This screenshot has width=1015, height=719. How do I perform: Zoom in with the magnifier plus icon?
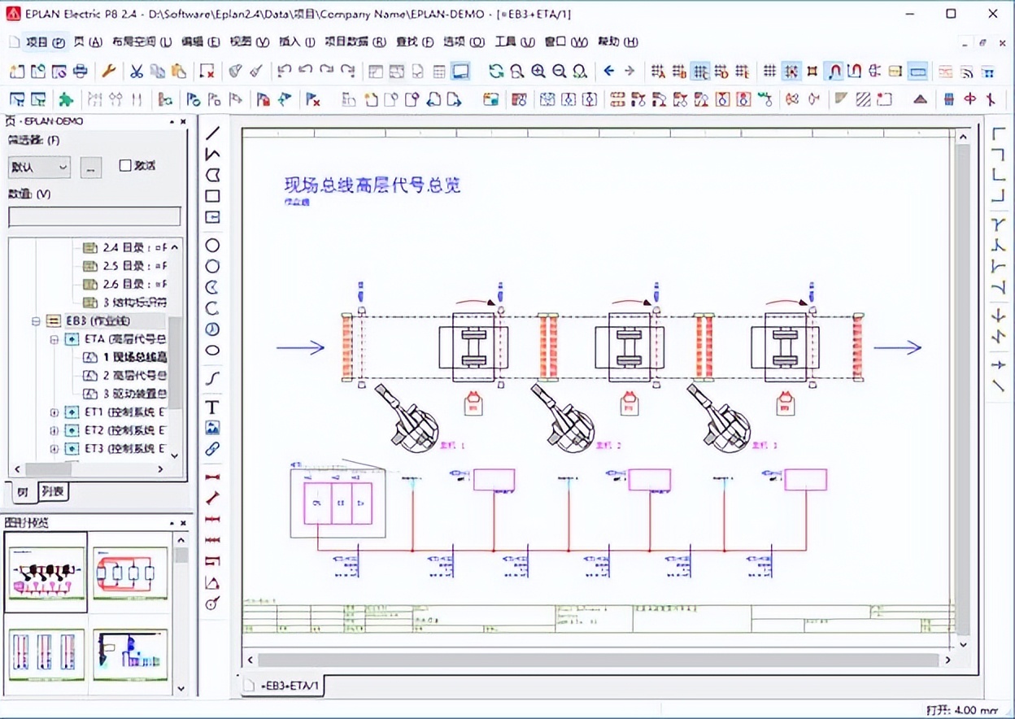(538, 71)
